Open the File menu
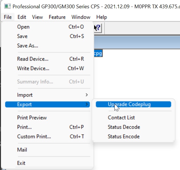This screenshot has height=170, width=180. point(8,17)
